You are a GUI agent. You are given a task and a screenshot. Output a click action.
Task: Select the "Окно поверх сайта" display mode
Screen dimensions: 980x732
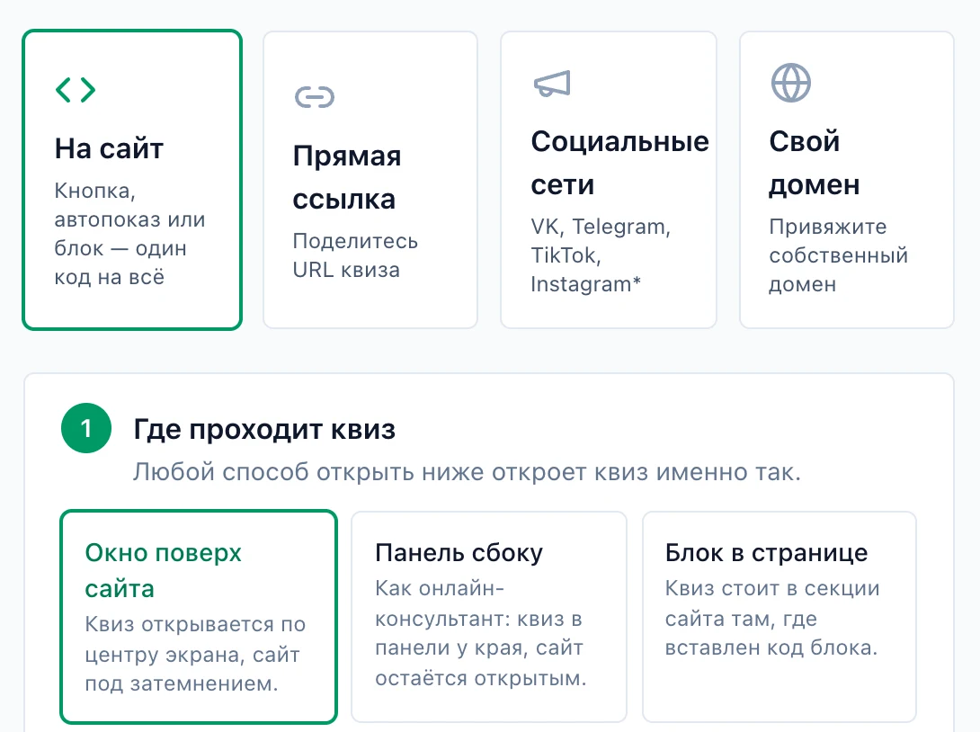click(x=199, y=617)
